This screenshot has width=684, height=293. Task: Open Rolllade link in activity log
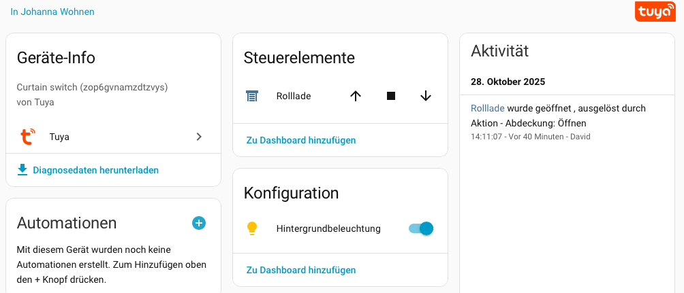click(487, 108)
